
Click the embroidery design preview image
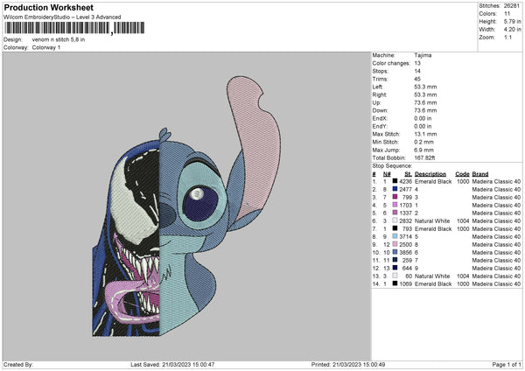187,206
